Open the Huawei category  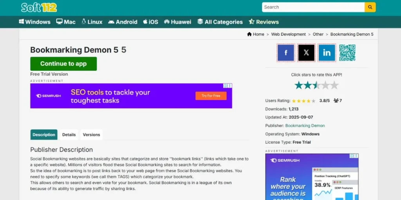tap(177, 22)
